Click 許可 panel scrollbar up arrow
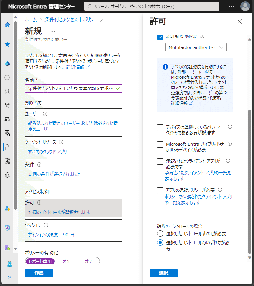Viewport: 254px width, 286px height. (249, 40)
